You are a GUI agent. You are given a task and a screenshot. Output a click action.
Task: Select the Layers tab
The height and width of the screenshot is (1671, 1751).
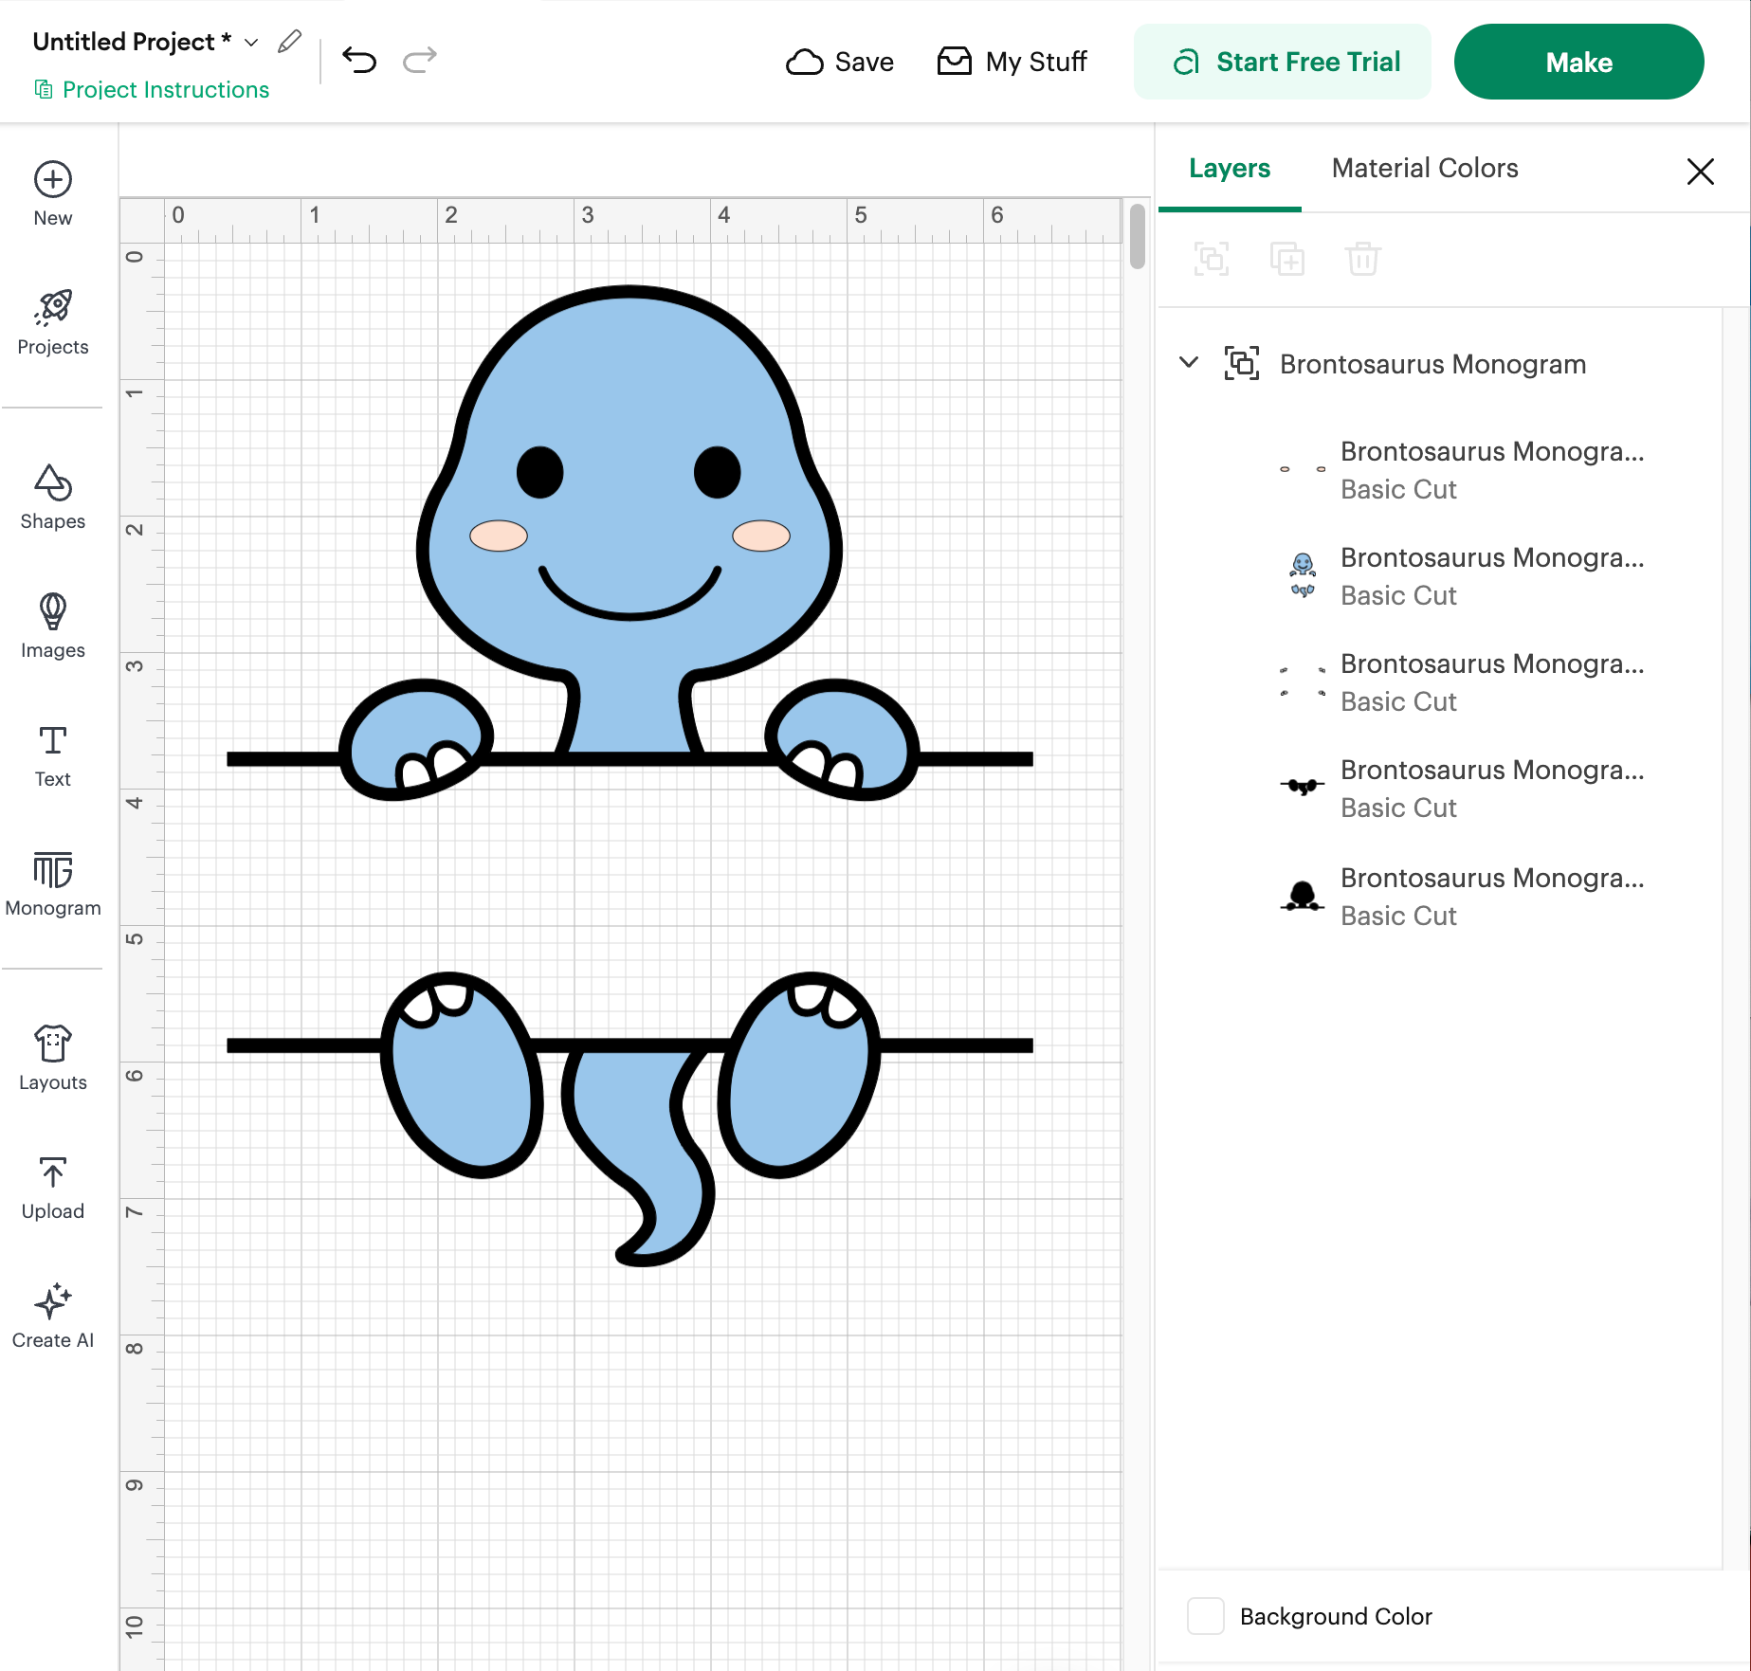[1230, 168]
